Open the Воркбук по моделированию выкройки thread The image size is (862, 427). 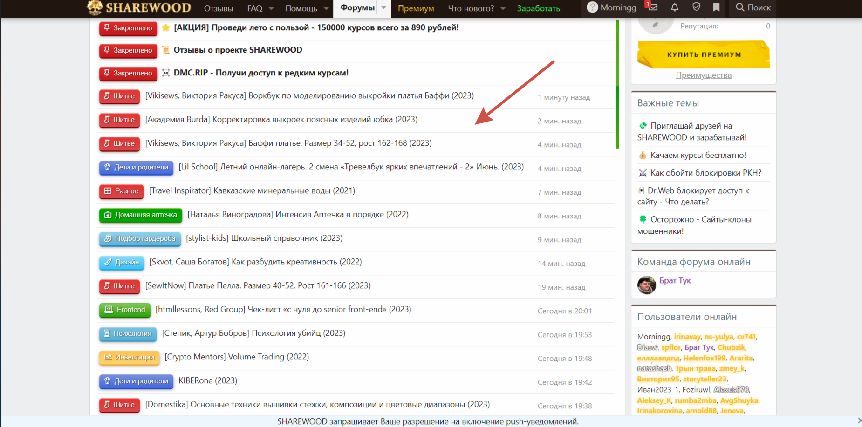pyautogui.click(x=309, y=96)
